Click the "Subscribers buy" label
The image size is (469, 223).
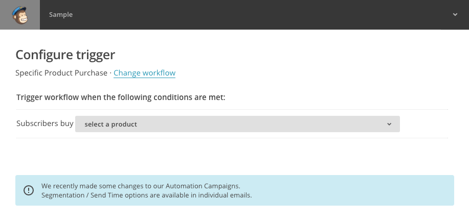click(44, 123)
